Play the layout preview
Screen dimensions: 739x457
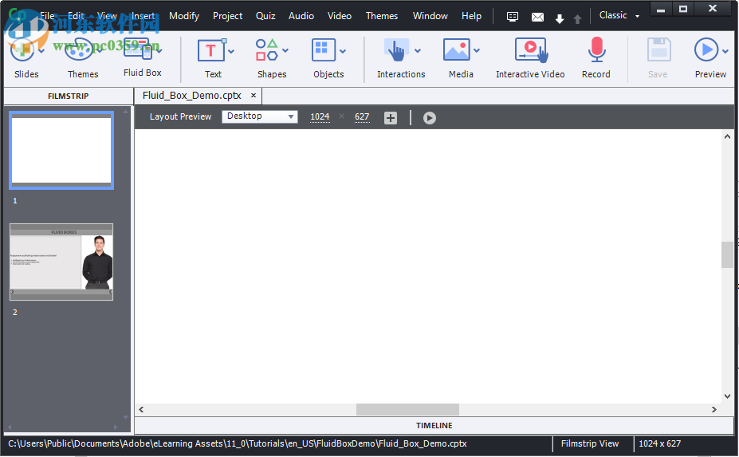click(x=430, y=117)
